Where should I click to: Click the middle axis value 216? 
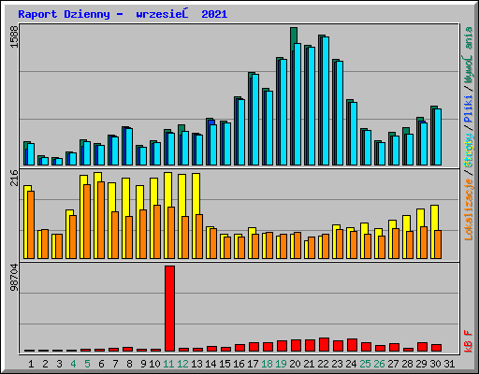pyautogui.click(x=14, y=178)
